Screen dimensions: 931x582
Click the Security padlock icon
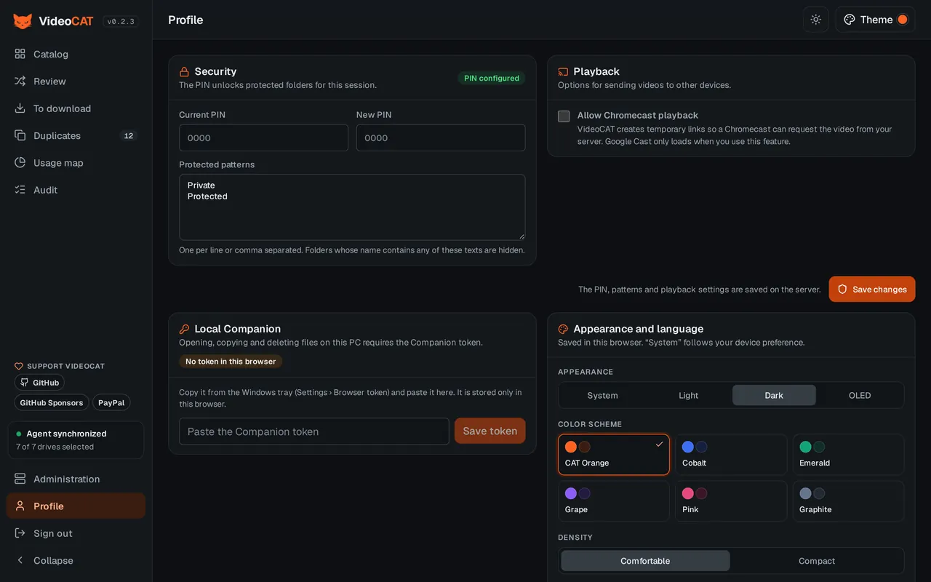click(185, 71)
